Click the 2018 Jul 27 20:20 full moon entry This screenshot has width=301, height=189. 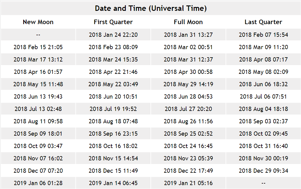188,109
